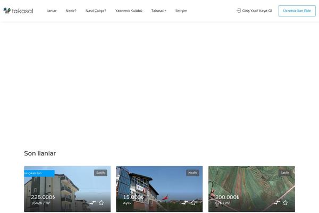
Task: Expand the Takasal + dropdown menu
Action: (158, 11)
